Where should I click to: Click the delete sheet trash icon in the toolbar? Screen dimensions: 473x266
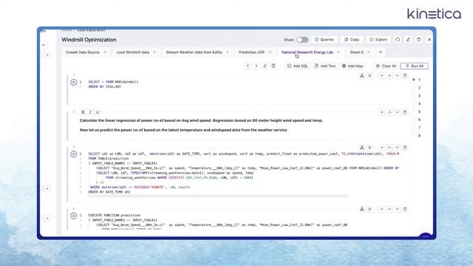tap(273, 66)
